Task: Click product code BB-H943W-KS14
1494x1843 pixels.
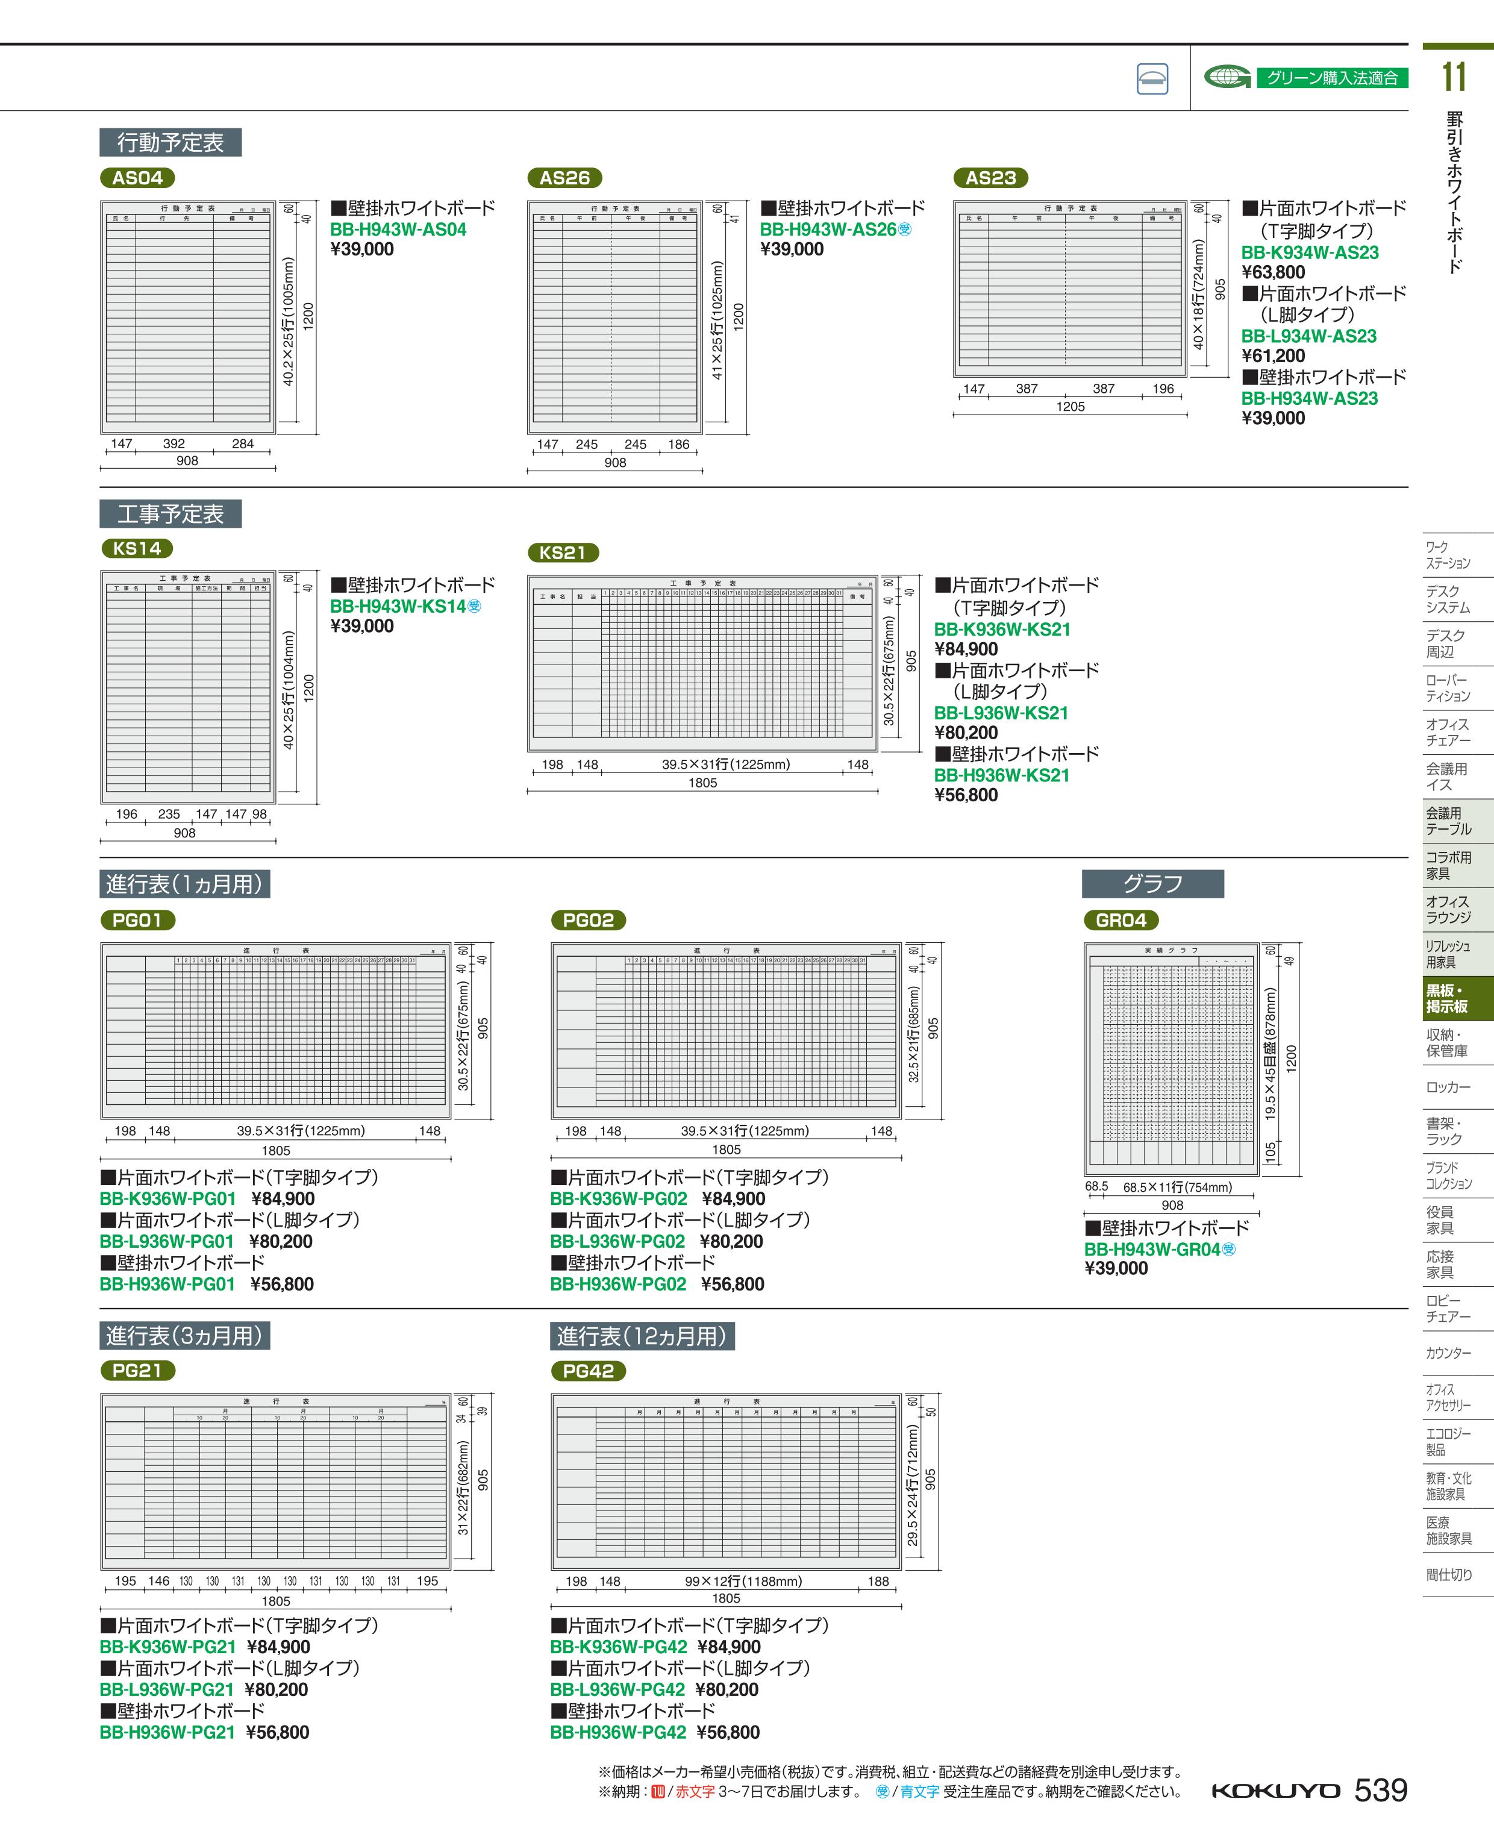Action: (x=398, y=606)
